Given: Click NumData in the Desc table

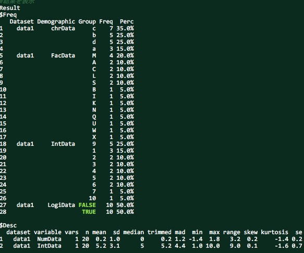Looking at the screenshot, I should [x=49, y=239].
